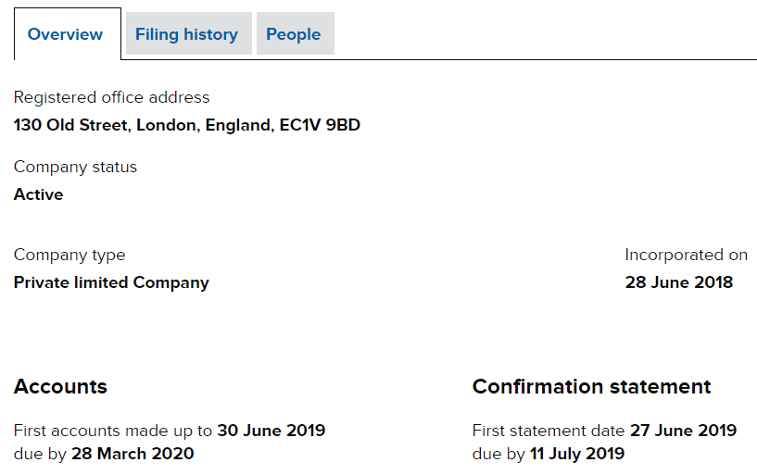Click the First statement date text
The image size is (757, 475).
(549, 431)
